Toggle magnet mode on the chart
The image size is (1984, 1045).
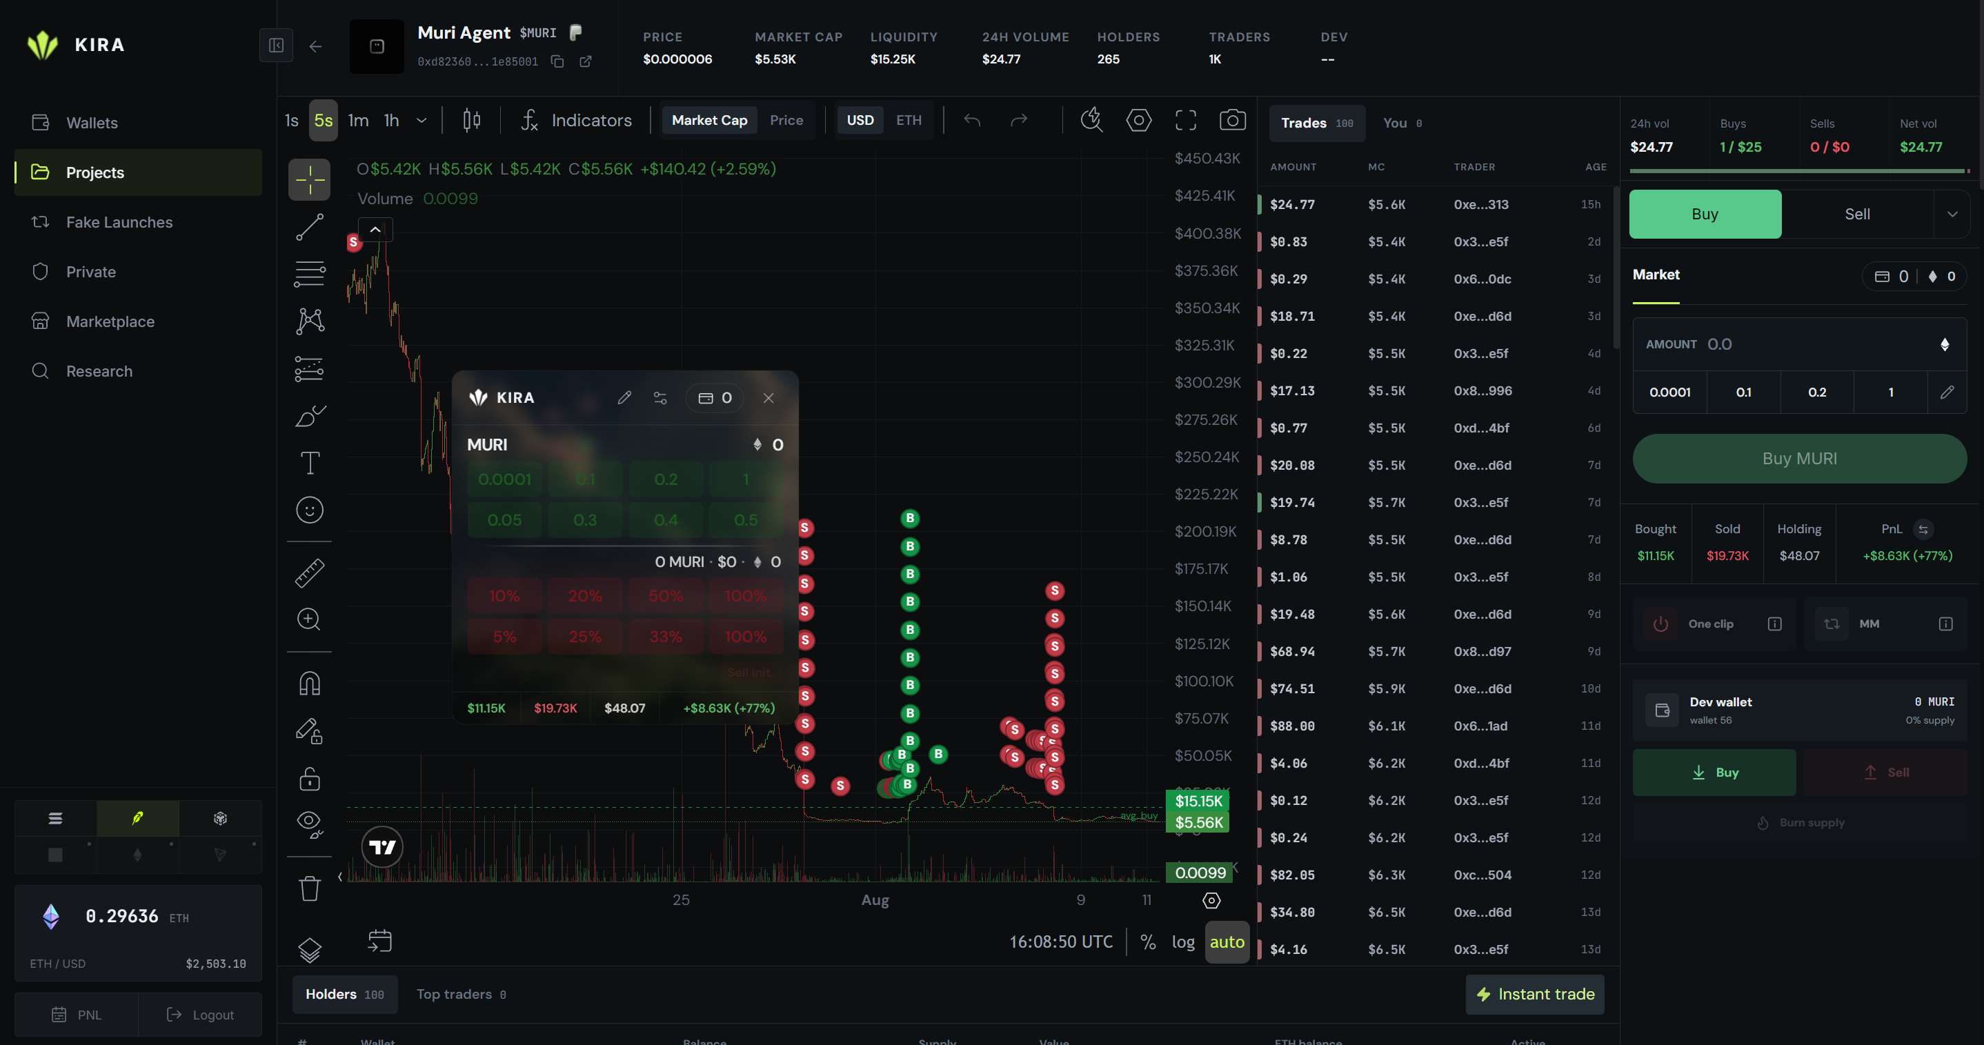310,684
